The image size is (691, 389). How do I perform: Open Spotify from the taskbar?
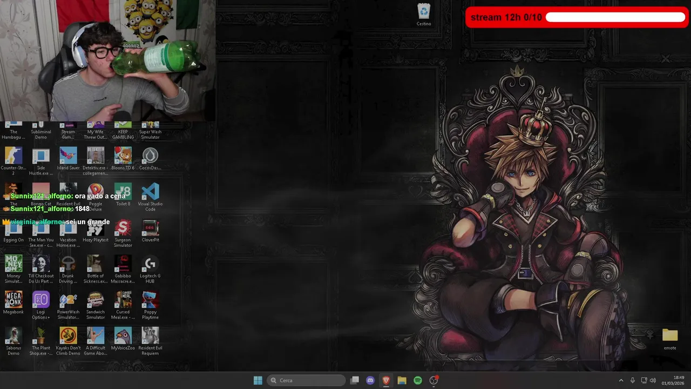pyautogui.click(x=418, y=380)
